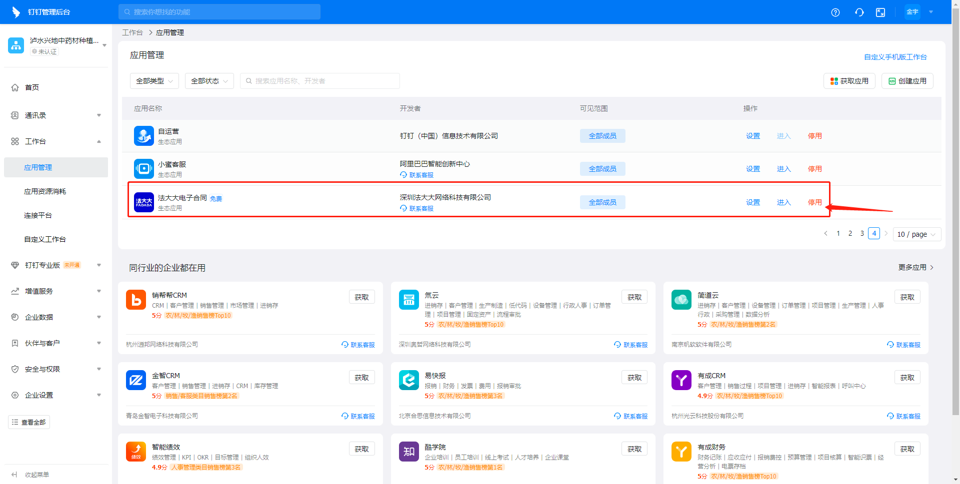Open the 全部状态 filter dropdown
Image resolution: width=960 pixels, height=484 pixels.
(209, 81)
